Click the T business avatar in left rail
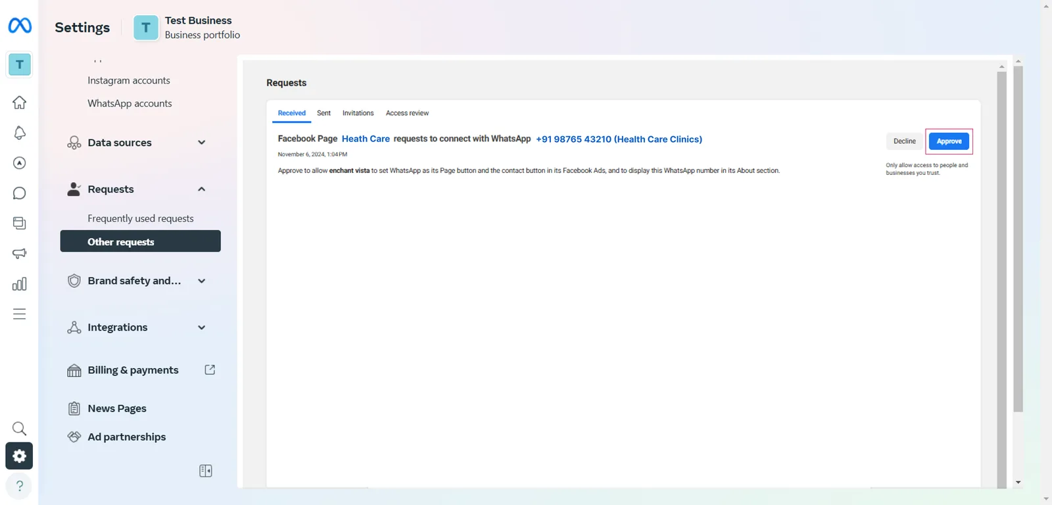 coord(20,64)
